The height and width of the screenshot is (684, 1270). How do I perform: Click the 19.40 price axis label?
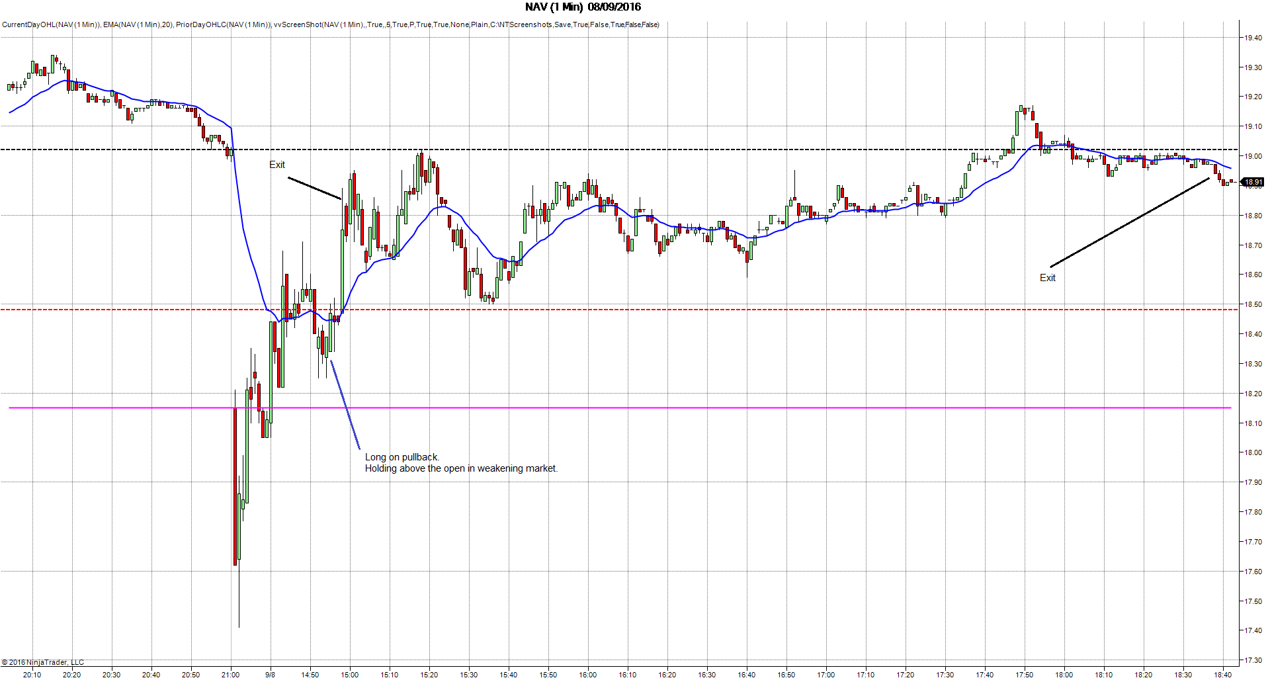click(x=1253, y=38)
